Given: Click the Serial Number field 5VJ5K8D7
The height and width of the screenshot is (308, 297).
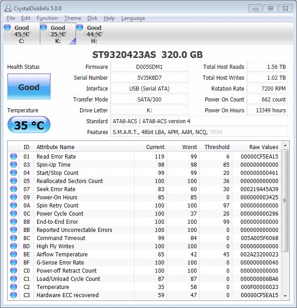Looking at the screenshot, I should click(149, 78).
